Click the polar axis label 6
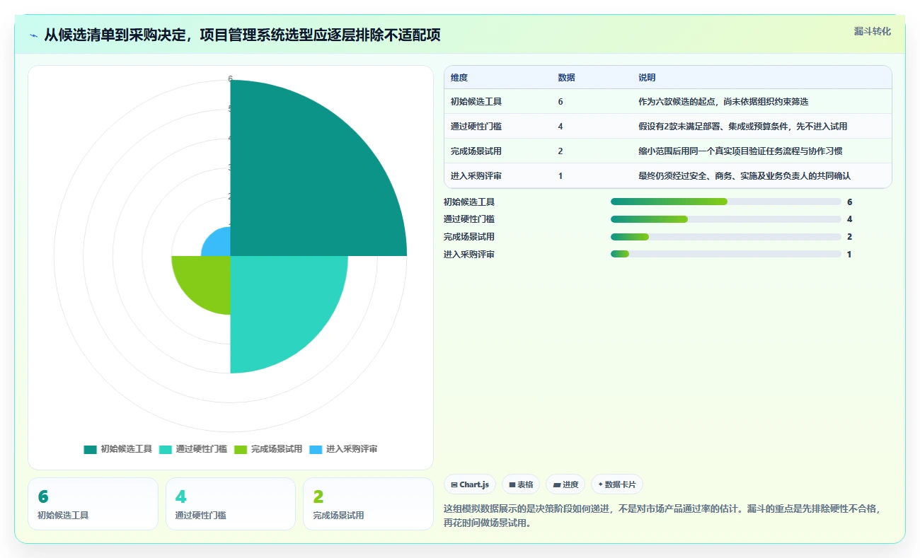Viewport: 920px width, 558px height. pos(230,79)
